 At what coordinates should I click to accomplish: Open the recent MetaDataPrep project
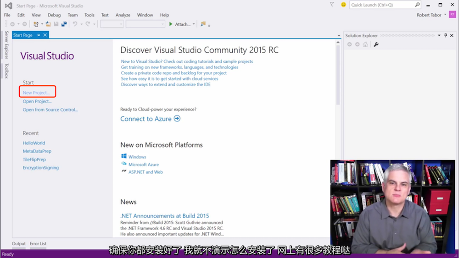[x=37, y=151]
